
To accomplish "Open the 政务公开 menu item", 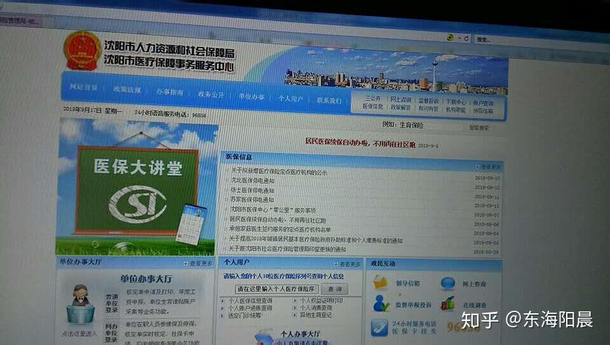I will coord(211,94).
